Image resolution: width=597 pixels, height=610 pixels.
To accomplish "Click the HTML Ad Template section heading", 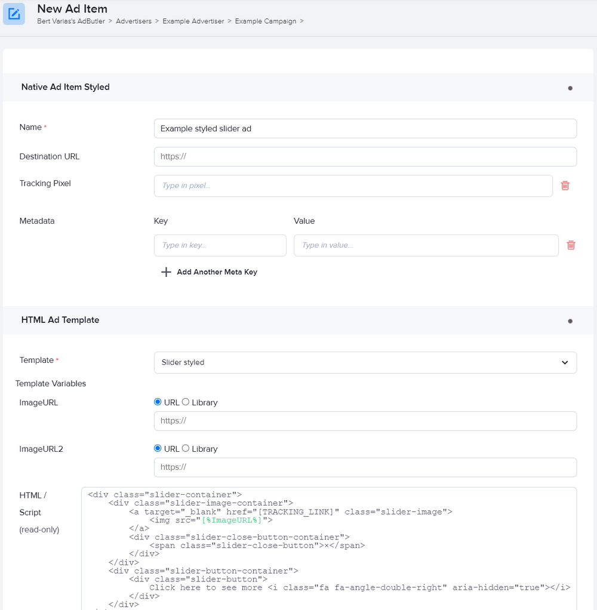I will point(60,320).
